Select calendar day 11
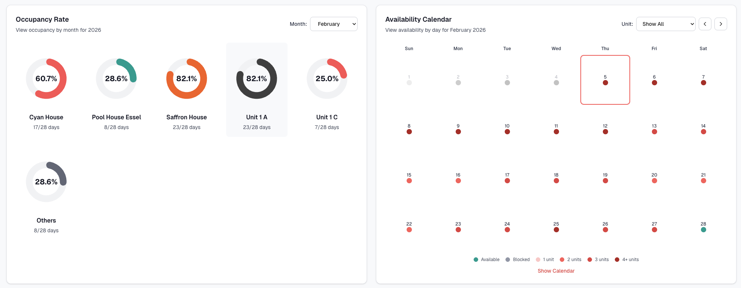The width and height of the screenshot is (741, 288). point(556,129)
